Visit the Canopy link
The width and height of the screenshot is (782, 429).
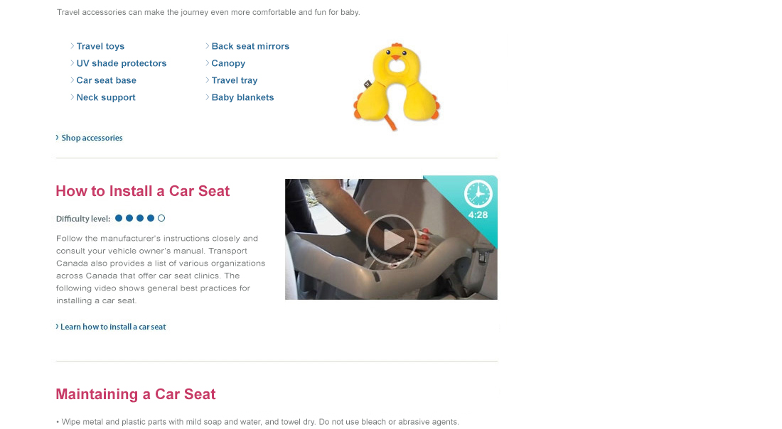click(228, 63)
